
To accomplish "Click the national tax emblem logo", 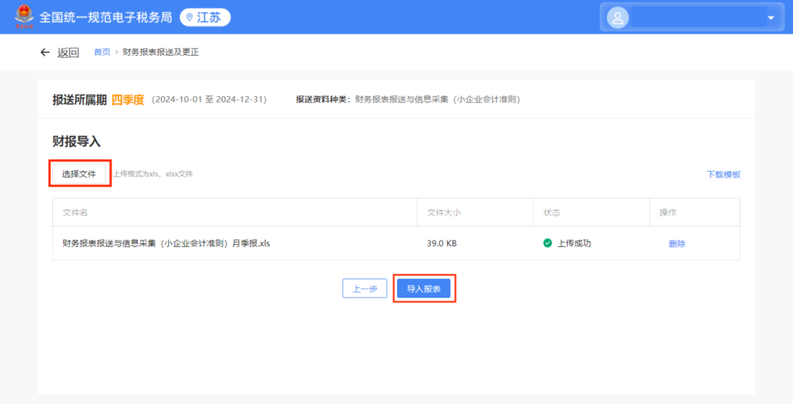I will coord(23,17).
